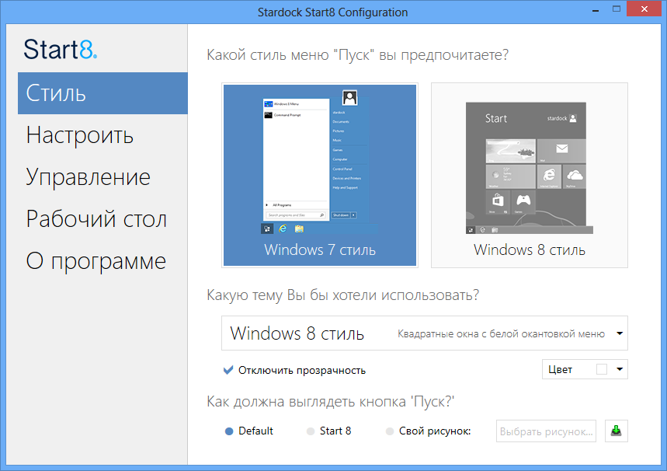Select the Default start button option

230,430
